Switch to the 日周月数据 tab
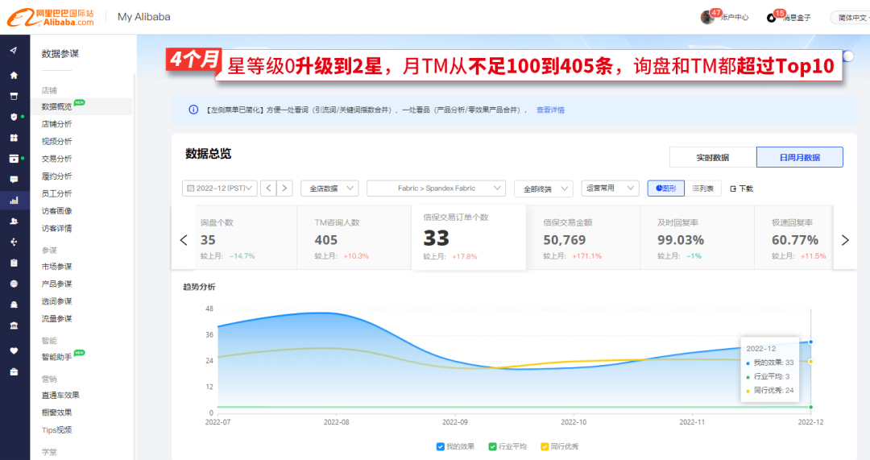This screenshot has height=460, width=870. pos(800,157)
